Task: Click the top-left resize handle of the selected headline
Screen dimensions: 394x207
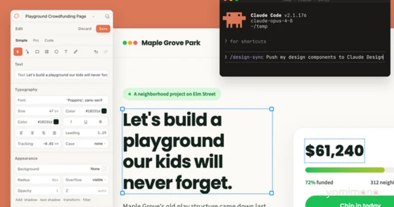Action: (x=123, y=109)
